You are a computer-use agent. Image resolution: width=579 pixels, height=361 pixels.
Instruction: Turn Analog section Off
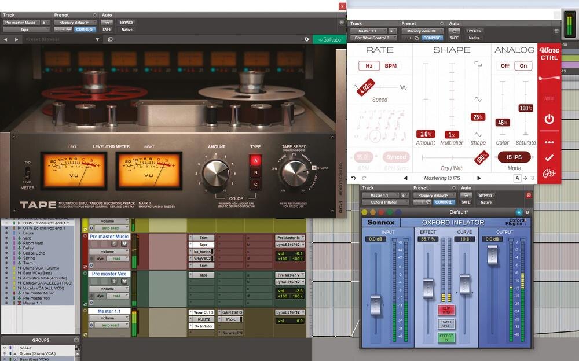pyautogui.click(x=505, y=66)
